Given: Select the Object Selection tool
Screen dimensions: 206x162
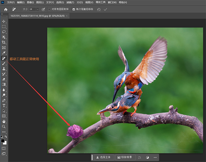Looking at the screenshot, I should (x=4, y=37).
